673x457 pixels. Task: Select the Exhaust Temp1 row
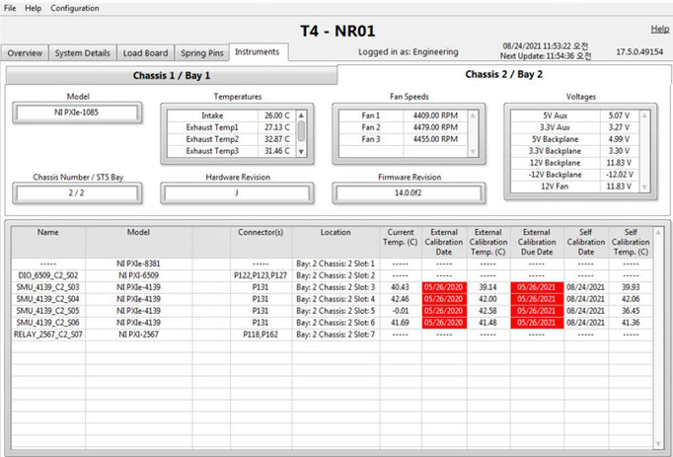point(232,127)
